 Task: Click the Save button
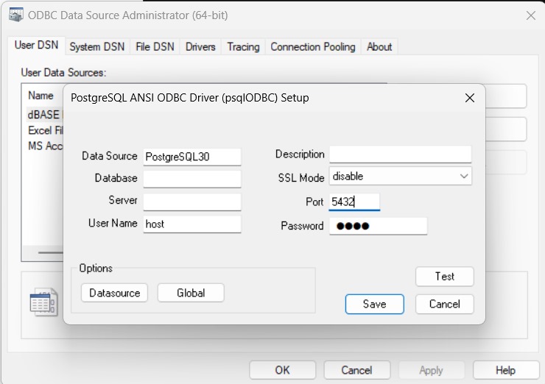375,304
